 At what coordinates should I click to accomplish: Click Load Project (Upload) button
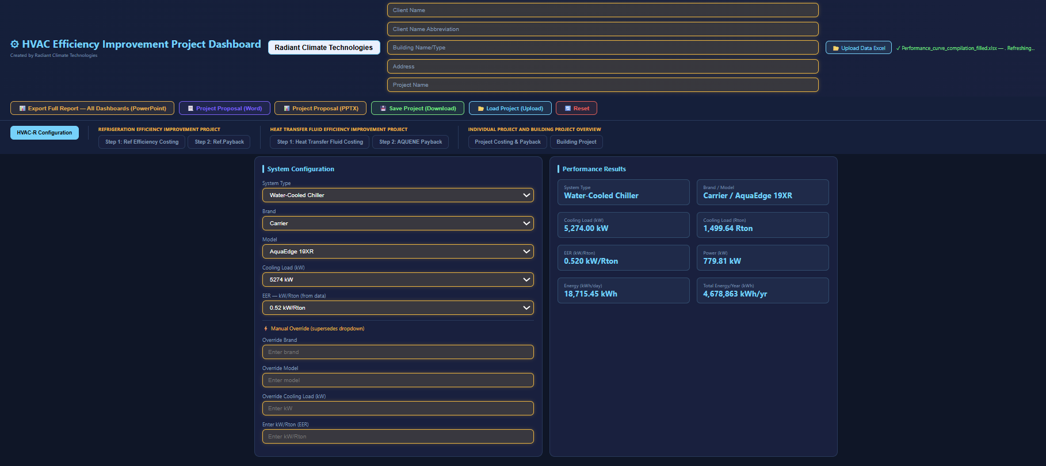coord(510,109)
